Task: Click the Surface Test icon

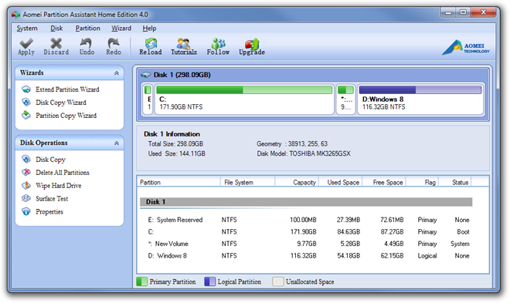Action: [x=26, y=198]
